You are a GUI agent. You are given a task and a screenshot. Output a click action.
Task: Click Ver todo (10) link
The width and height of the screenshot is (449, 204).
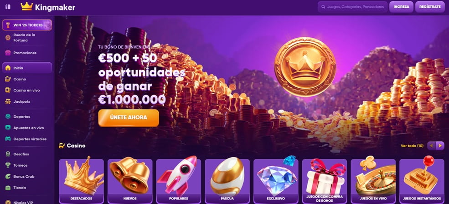tap(412, 146)
